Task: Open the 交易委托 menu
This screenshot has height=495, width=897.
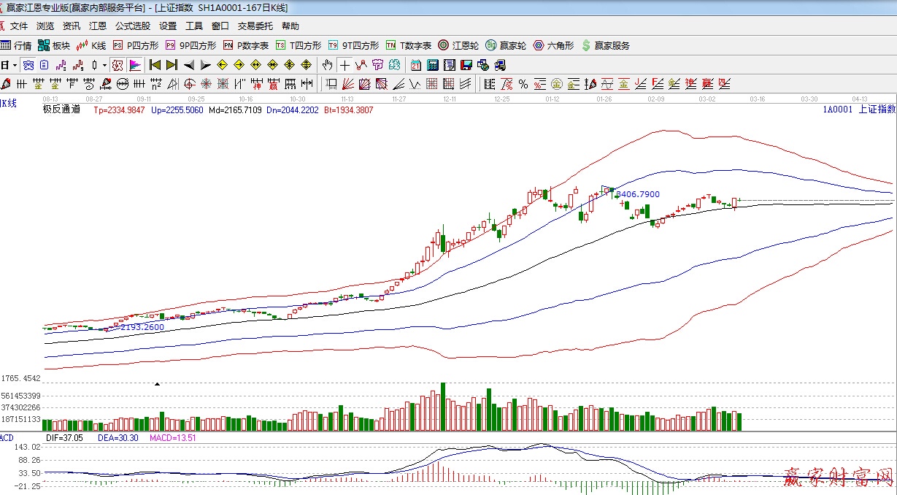Action: [255, 26]
